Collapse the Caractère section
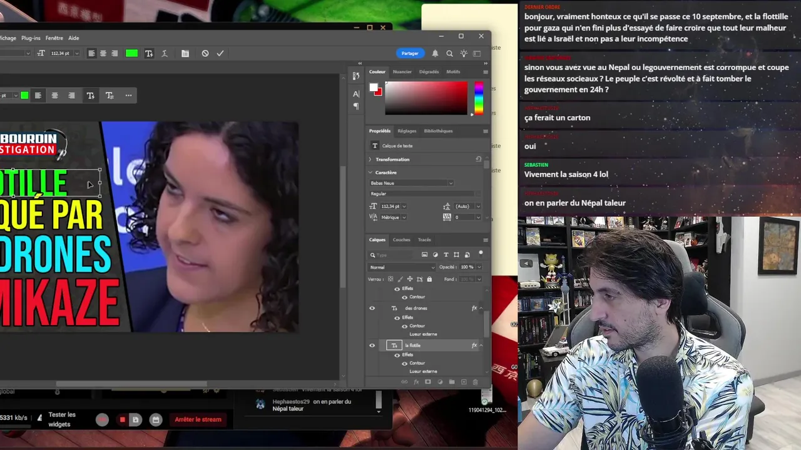The height and width of the screenshot is (450, 801). (370, 172)
